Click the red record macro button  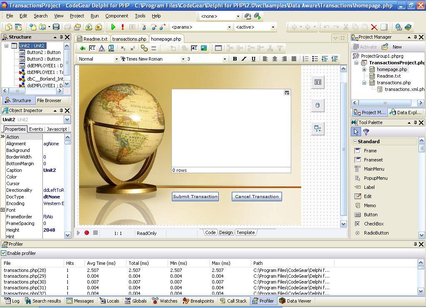pos(87,232)
